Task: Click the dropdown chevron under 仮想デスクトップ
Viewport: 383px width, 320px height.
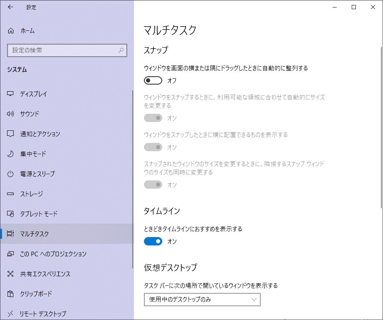Action: [254, 300]
